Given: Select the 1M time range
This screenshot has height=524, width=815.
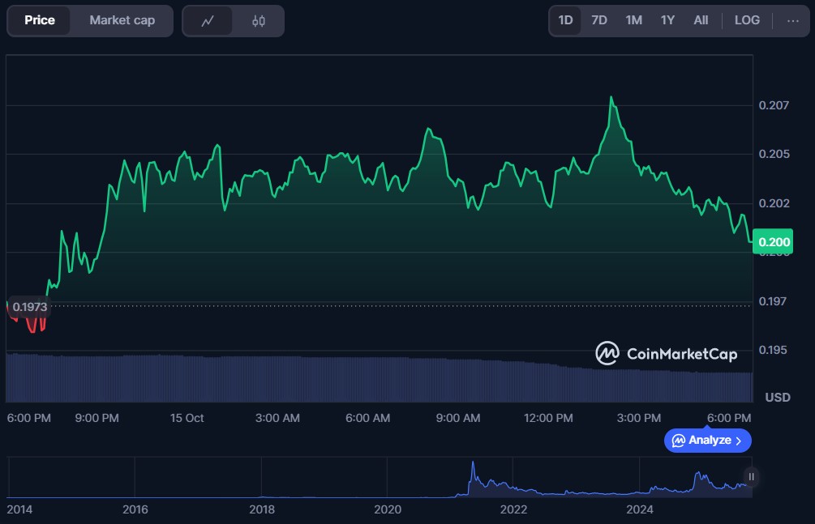Looking at the screenshot, I should click(633, 20).
